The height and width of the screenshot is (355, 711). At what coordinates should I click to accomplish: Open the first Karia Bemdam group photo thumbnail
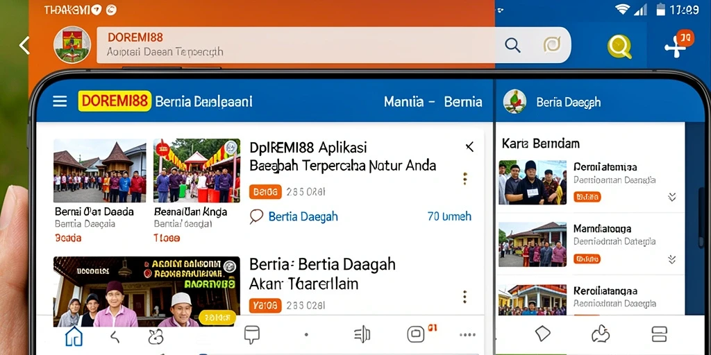point(533,182)
